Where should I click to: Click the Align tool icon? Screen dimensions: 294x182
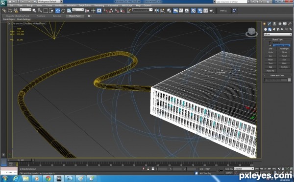click(162, 11)
